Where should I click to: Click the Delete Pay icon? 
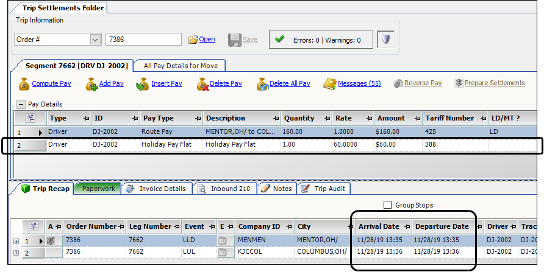[x=202, y=84]
